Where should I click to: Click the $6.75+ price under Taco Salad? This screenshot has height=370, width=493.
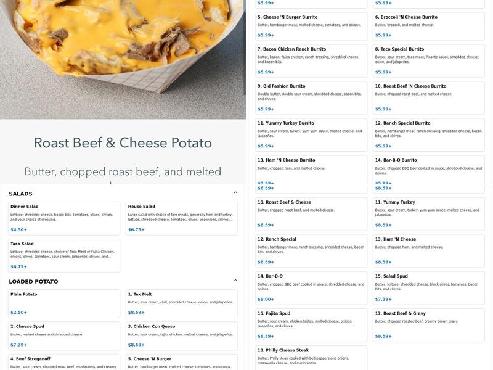click(18, 265)
